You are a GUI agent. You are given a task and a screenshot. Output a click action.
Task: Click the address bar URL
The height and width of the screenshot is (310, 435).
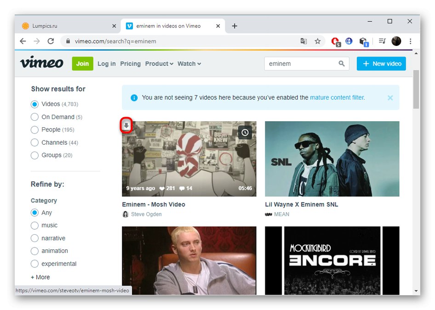point(115,41)
